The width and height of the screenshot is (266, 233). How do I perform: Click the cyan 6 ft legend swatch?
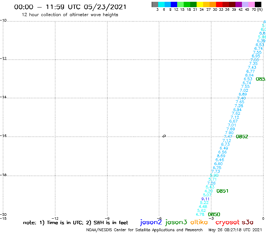(x=161, y=4)
